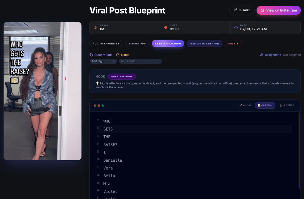Click the Notes label
304x199 pixels.
125,55
